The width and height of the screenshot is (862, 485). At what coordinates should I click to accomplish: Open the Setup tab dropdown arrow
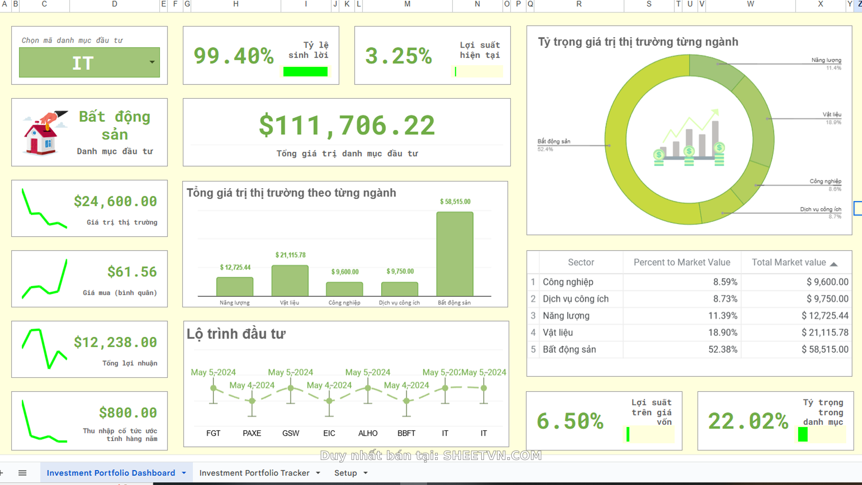(365, 473)
